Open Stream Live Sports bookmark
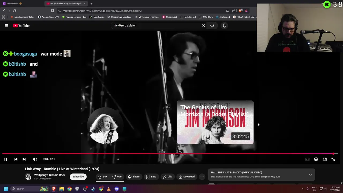The width and height of the screenshot is (343, 193). (x=119, y=17)
